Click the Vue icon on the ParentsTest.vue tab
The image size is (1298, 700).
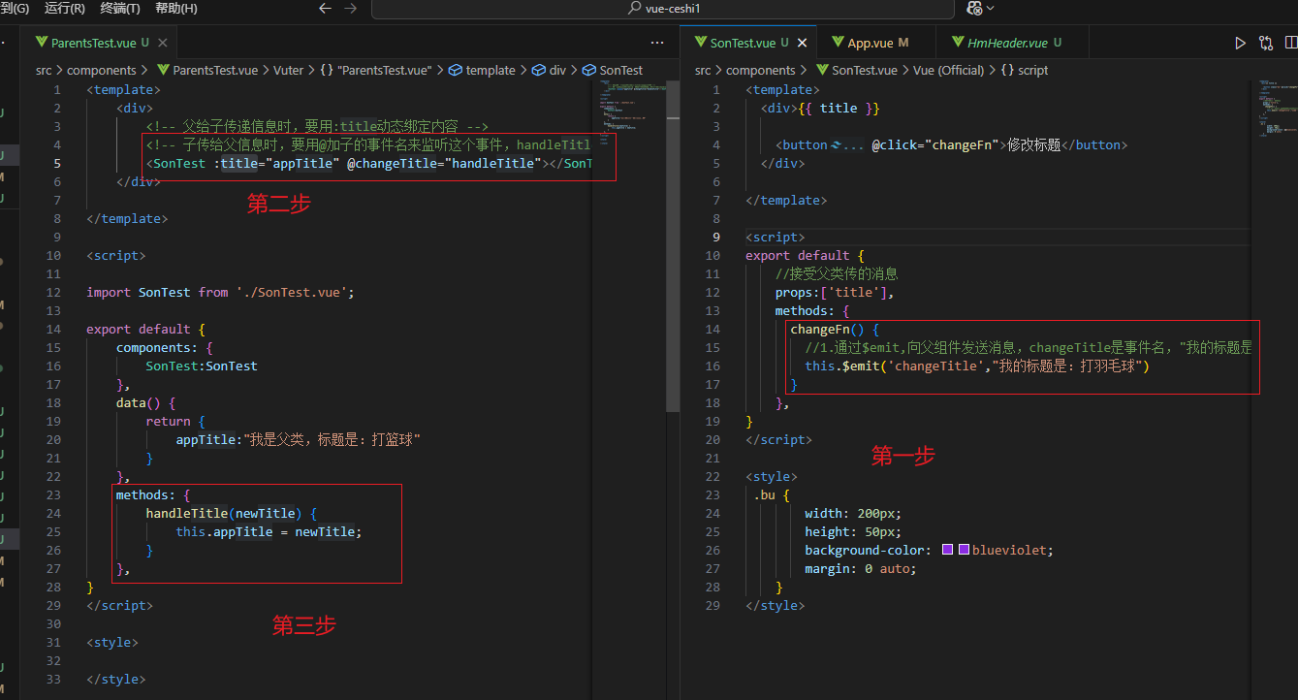click(x=41, y=43)
